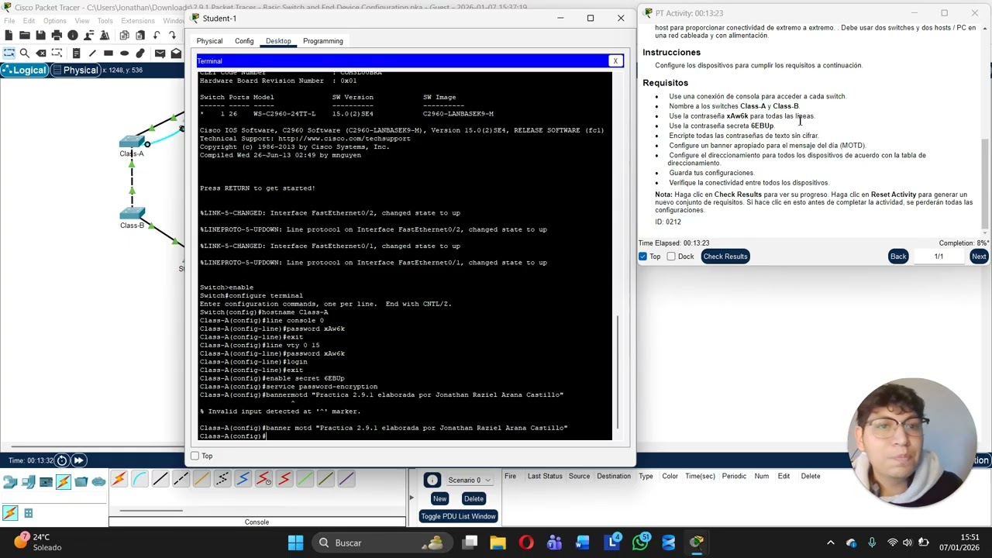The width and height of the screenshot is (992, 558).
Task: Open the Windows Start menu
Action: coord(295,542)
